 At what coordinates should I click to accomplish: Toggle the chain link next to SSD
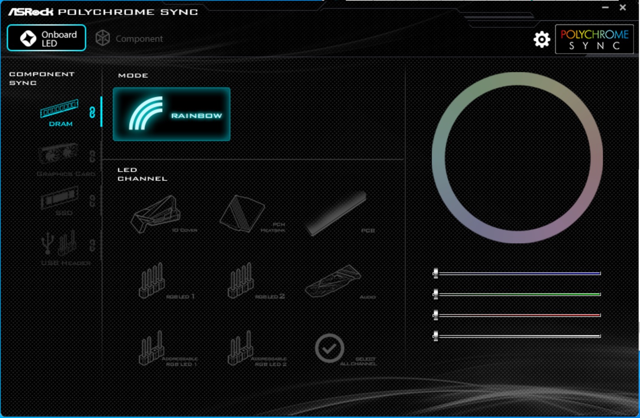92,200
